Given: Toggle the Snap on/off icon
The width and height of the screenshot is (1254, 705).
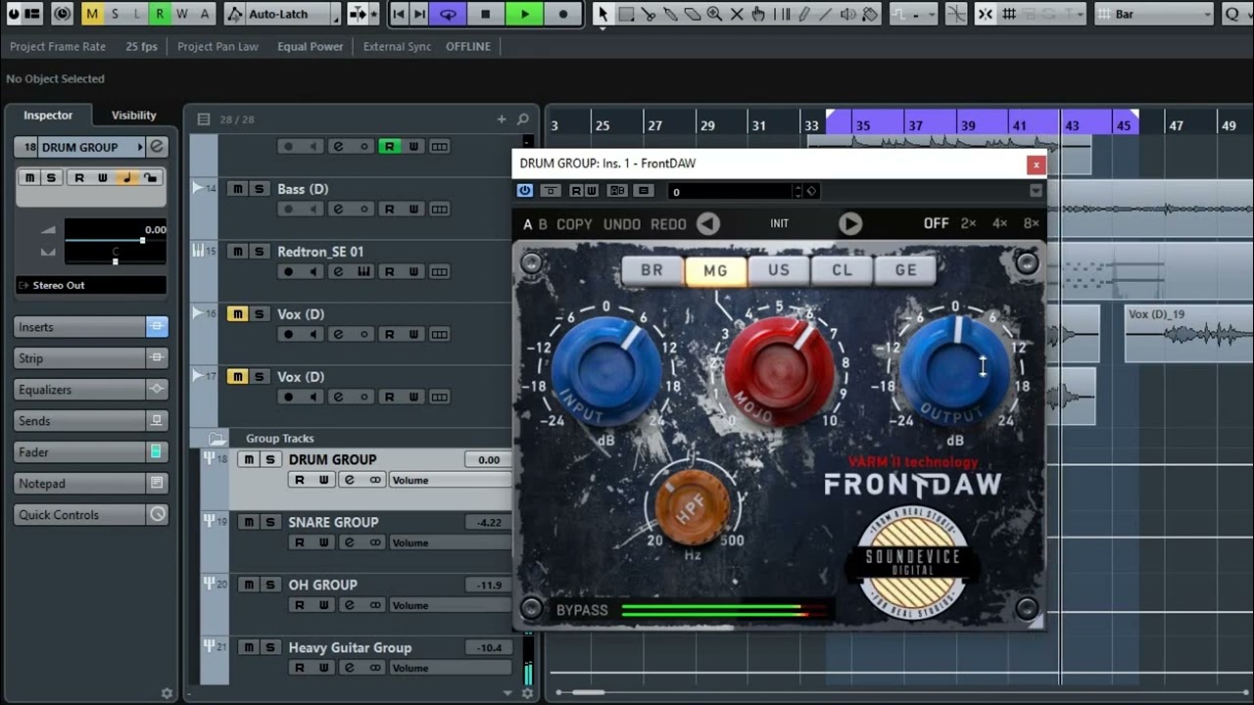Looking at the screenshot, I should click(985, 14).
